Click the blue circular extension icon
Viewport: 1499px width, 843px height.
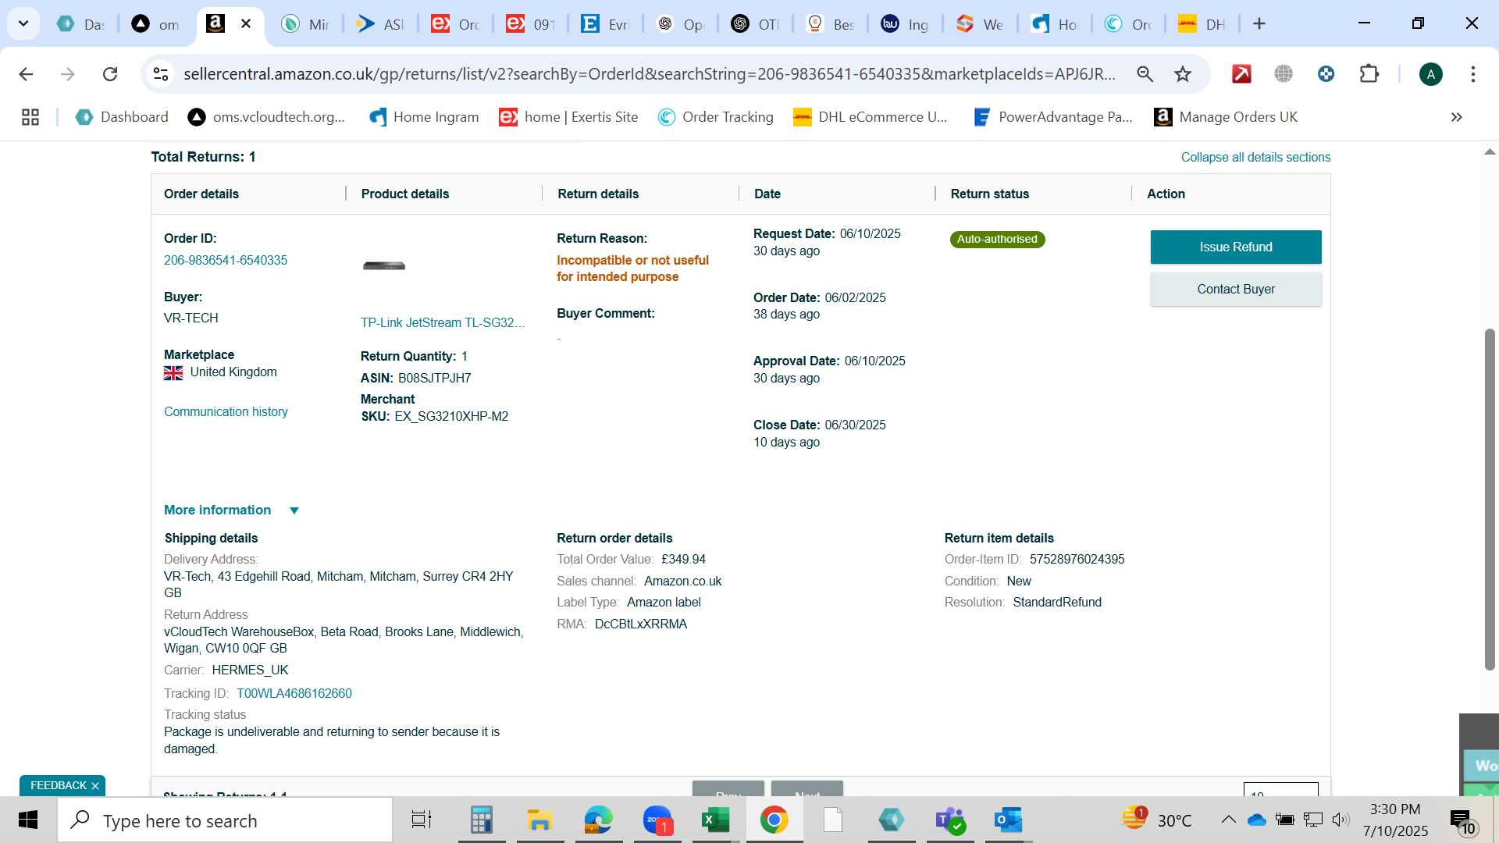1326,74
